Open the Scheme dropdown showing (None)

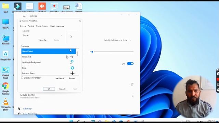pos(42,35)
